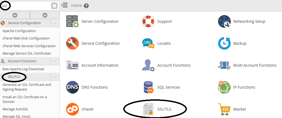Click the Account Functions sidebar user icon
Screen dimensions: 282x118
point(3,61)
